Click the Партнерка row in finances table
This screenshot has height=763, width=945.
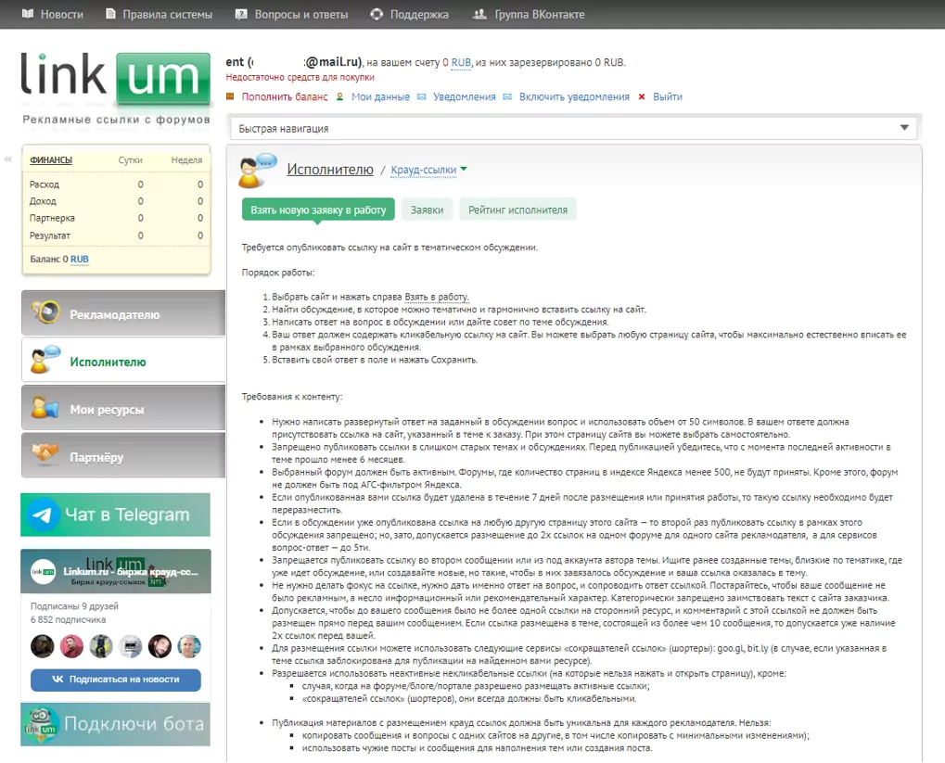[x=116, y=218]
